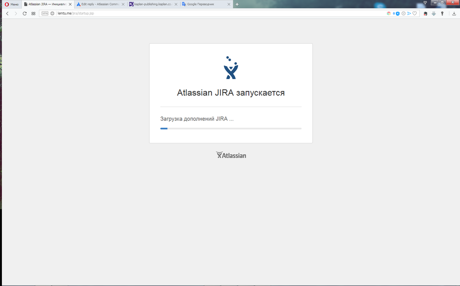Bookmark page with the heart icon

point(414,13)
